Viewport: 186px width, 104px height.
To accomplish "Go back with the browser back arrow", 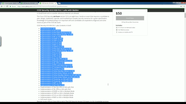I will 2,6.
